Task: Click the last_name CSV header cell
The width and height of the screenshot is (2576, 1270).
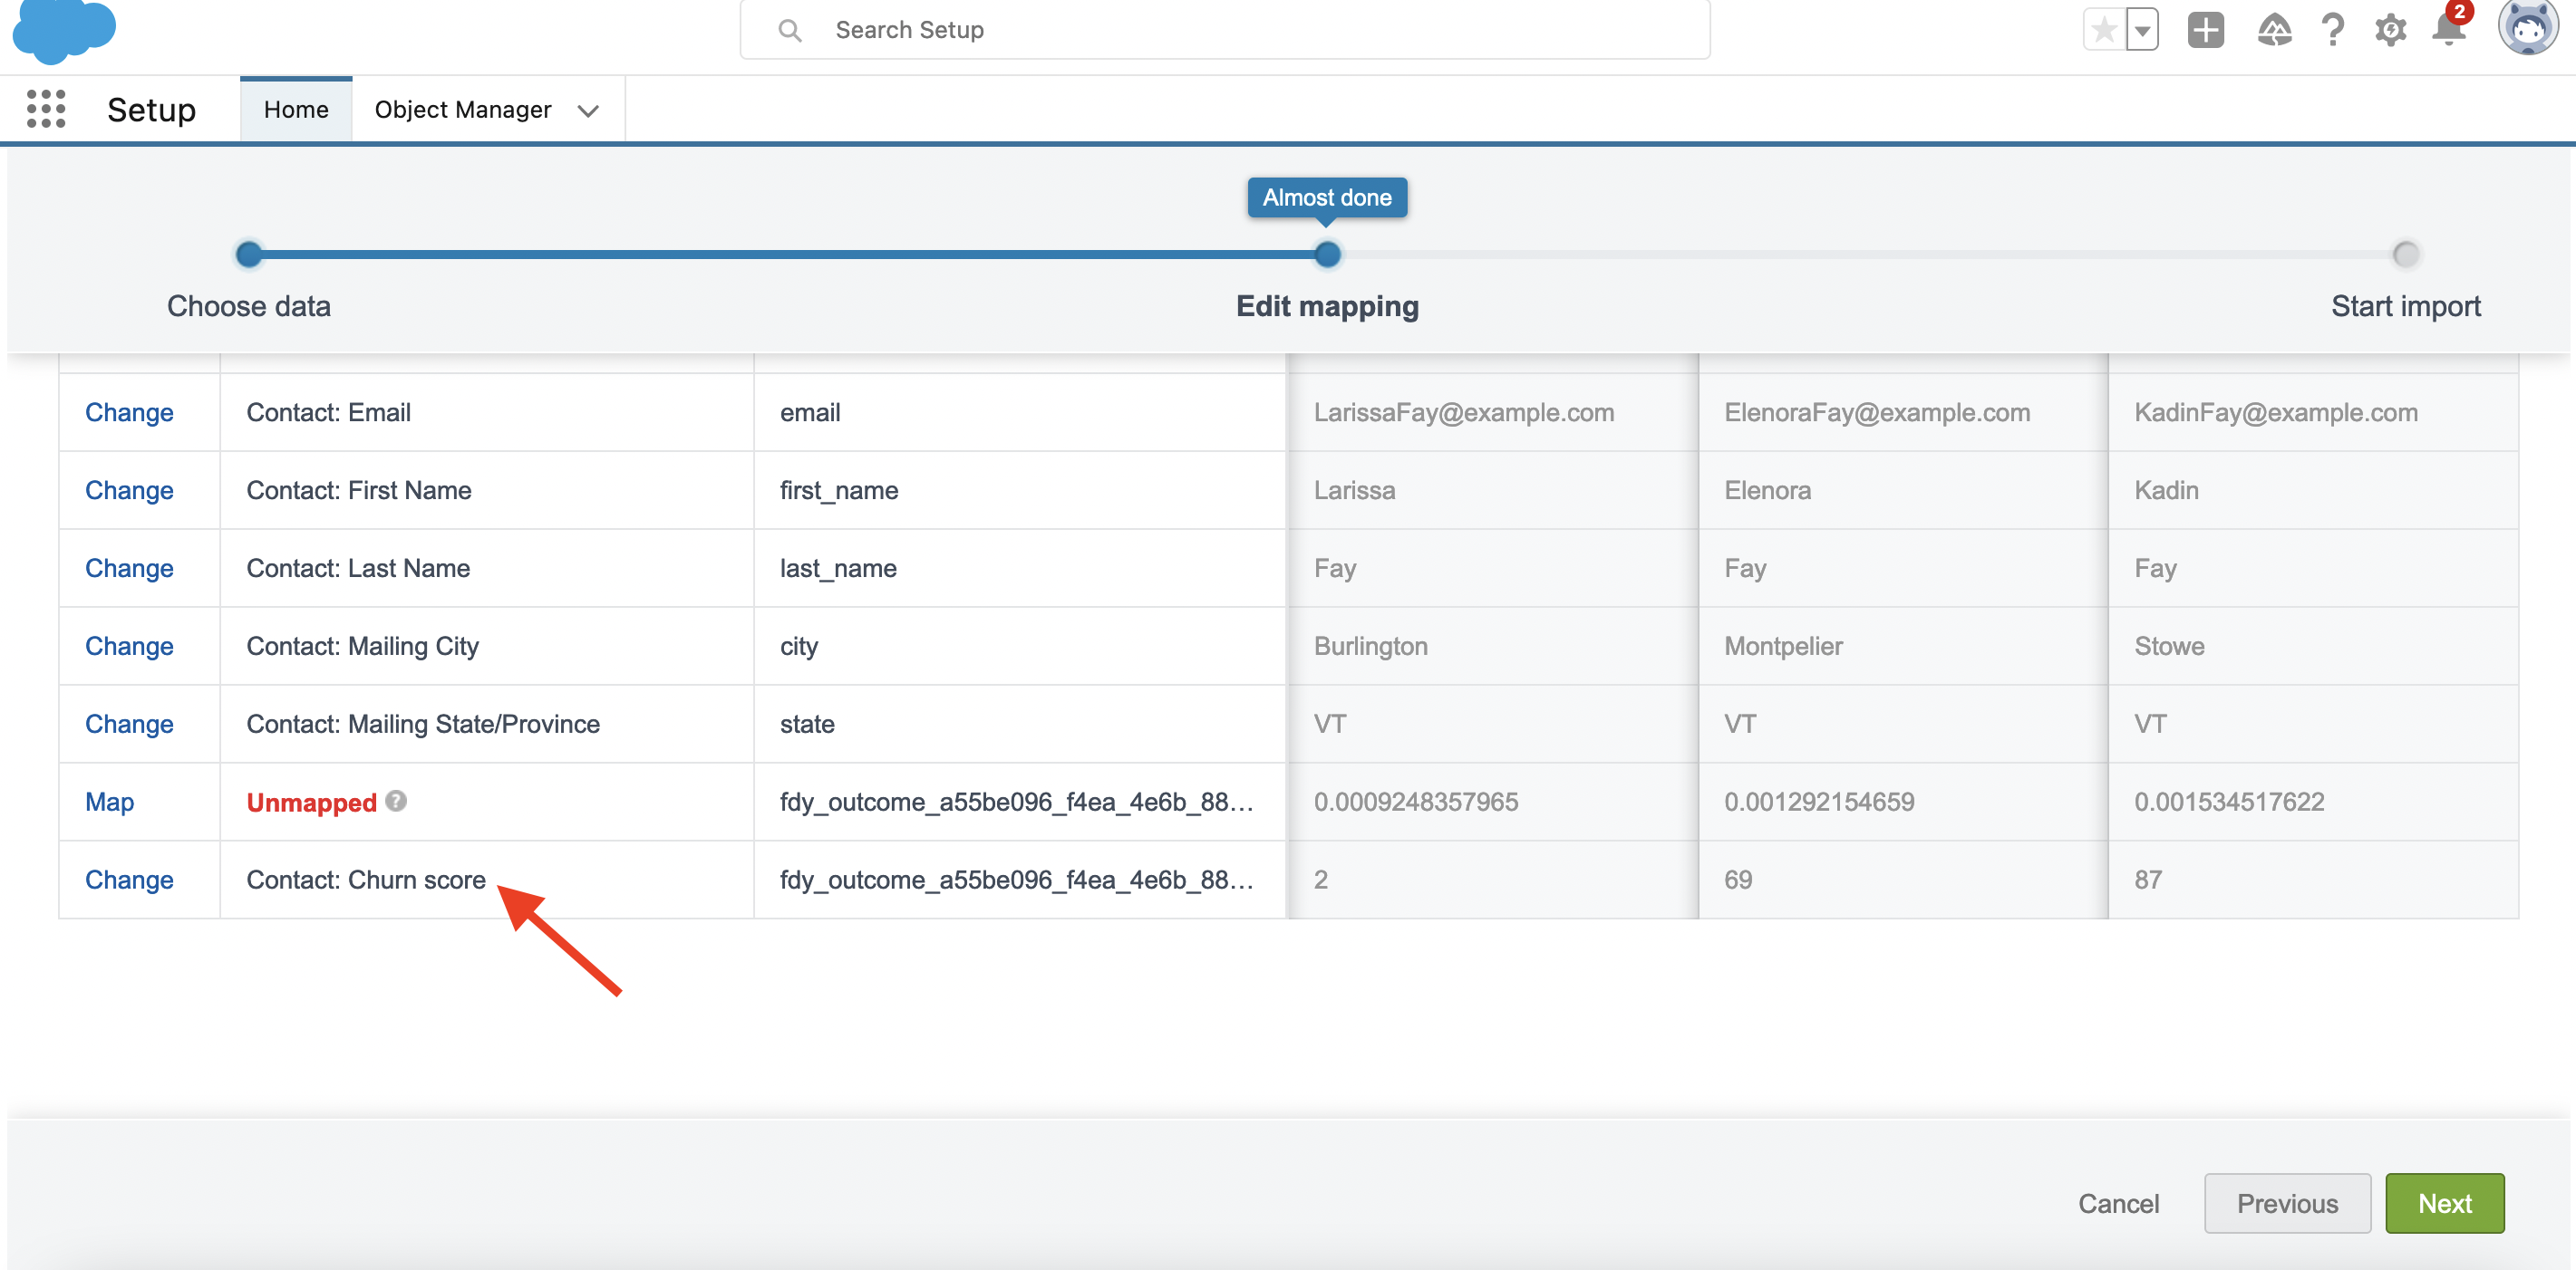Action: point(1019,568)
